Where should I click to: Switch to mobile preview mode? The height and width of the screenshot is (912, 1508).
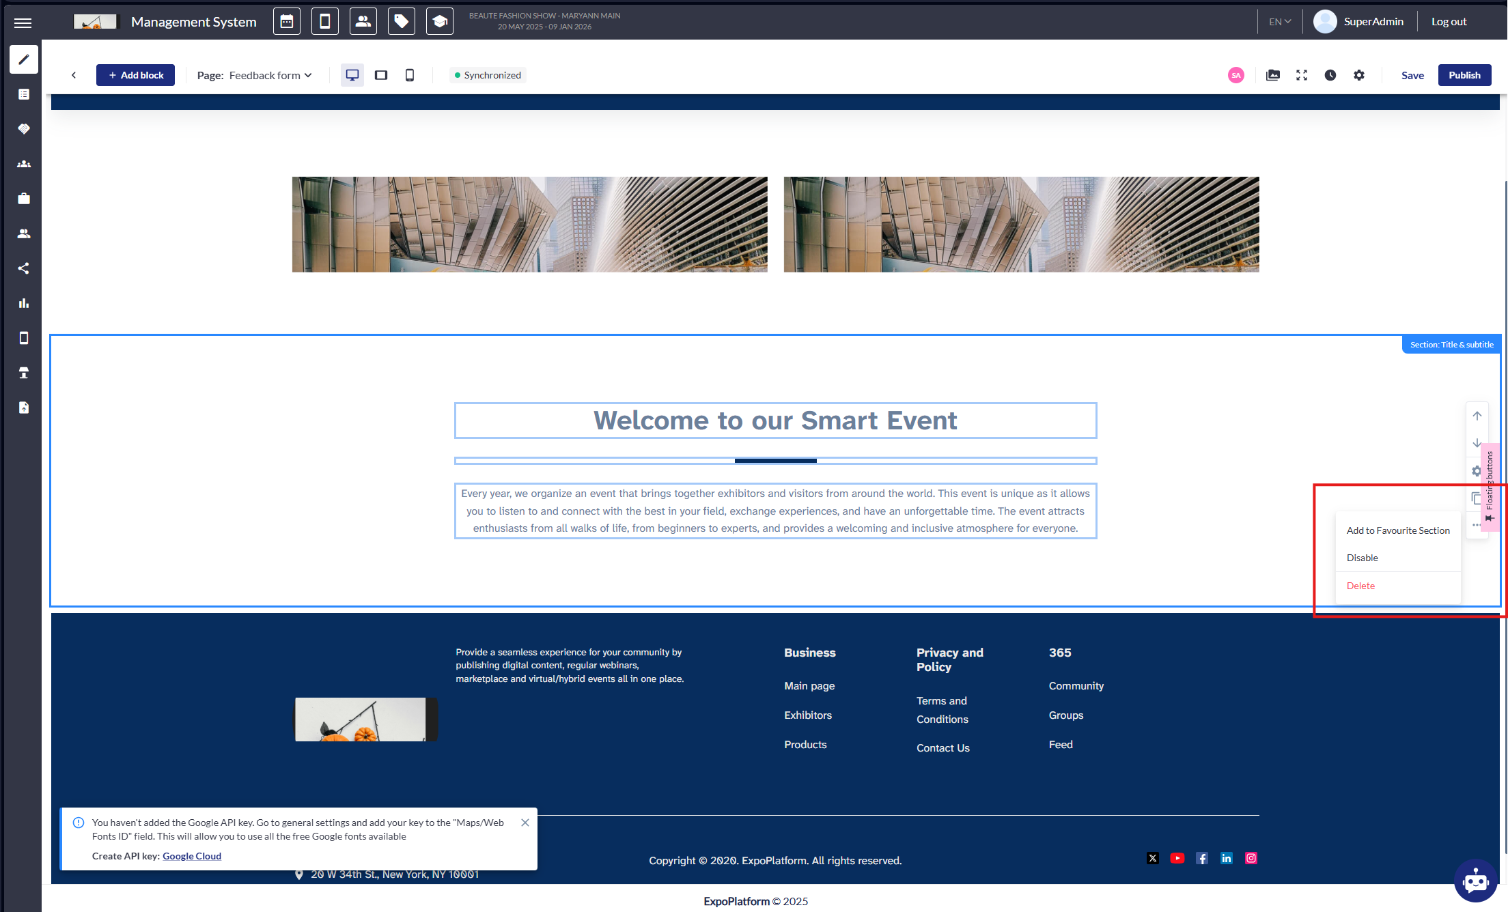coord(410,75)
